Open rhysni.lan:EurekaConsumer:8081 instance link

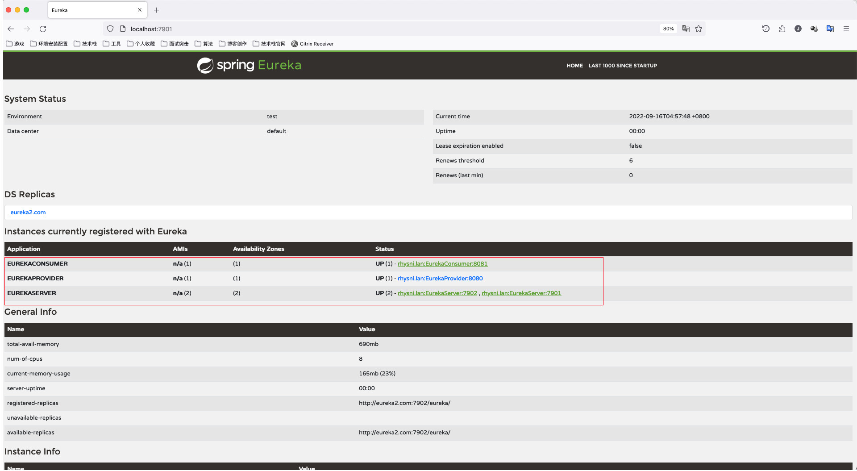tap(442, 264)
